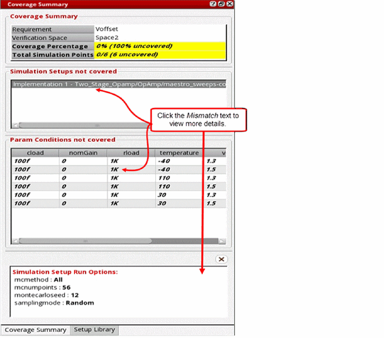
Task: Click left arrow of param conditions scrollbar
Action: tap(15, 241)
